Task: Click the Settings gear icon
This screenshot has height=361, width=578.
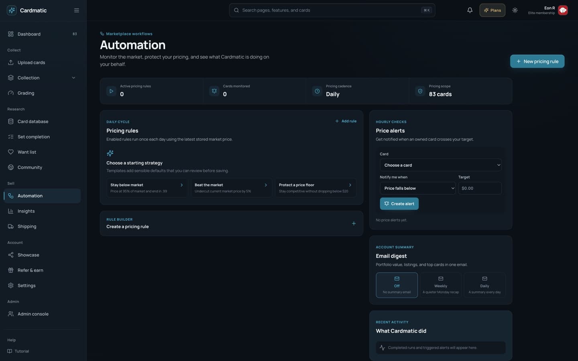Action: [11, 286]
